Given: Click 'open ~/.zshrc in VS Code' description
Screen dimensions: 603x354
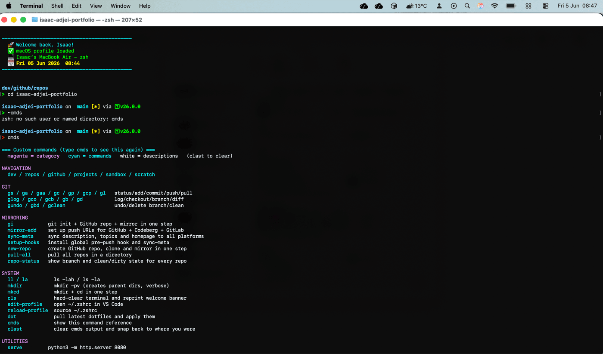Looking at the screenshot, I should (88, 304).
